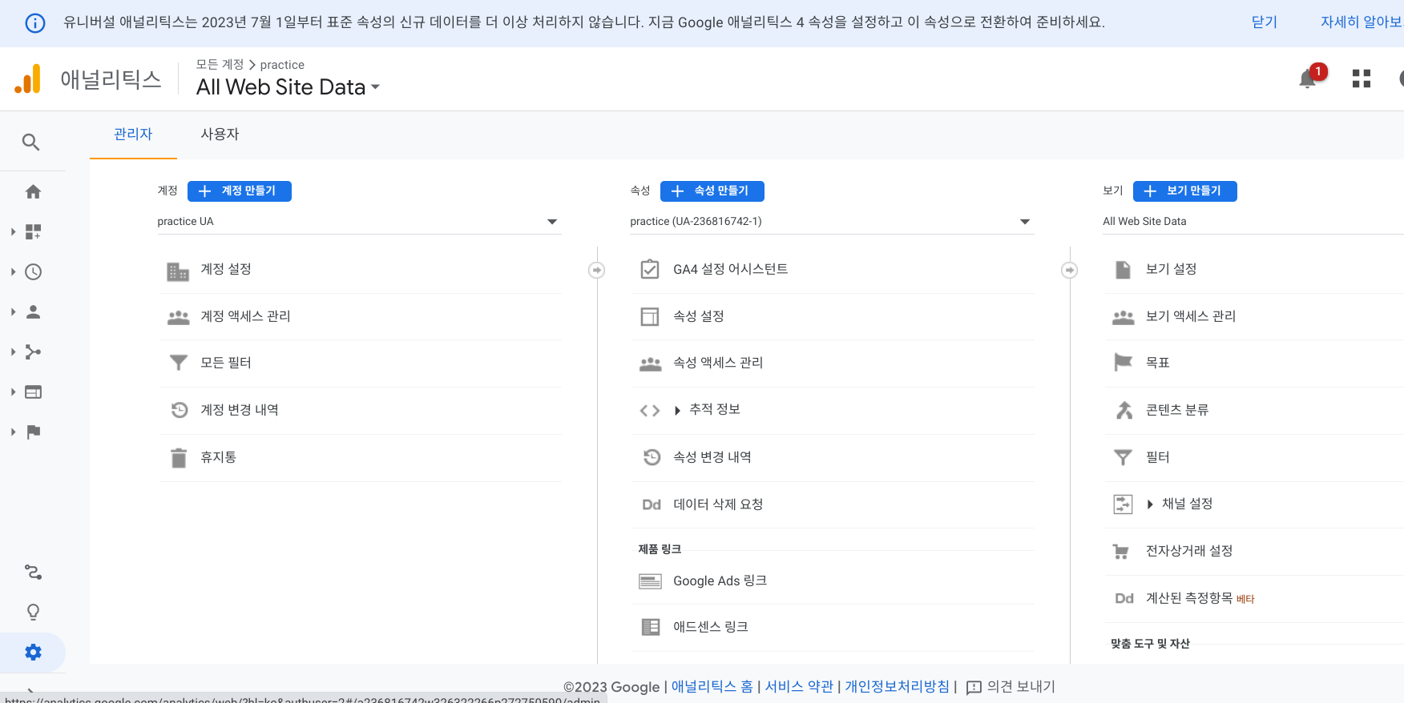This screenshot has height=703, width=1404.
Task: Expand the Realtime sidebar section arrow
Action: 13,271
